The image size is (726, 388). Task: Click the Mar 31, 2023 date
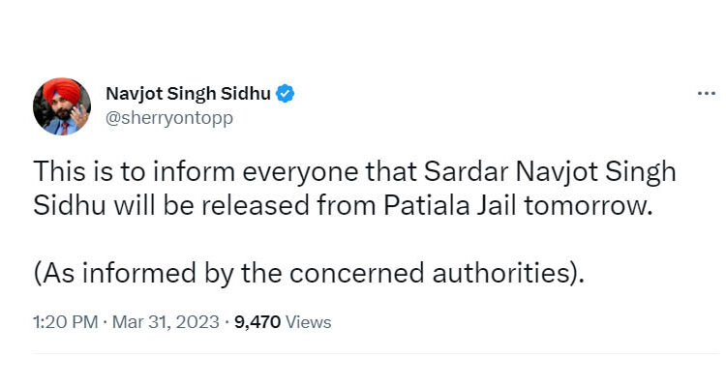pyautogui.click(x=165, y=322)
